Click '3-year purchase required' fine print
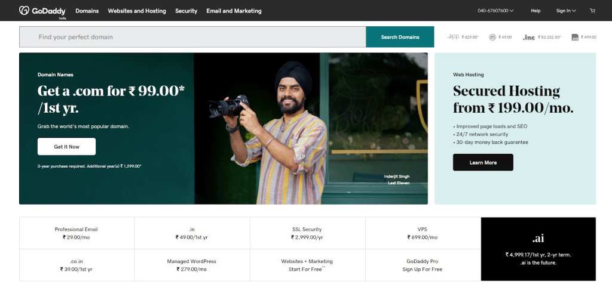The image size is (612, 297). 90,166
